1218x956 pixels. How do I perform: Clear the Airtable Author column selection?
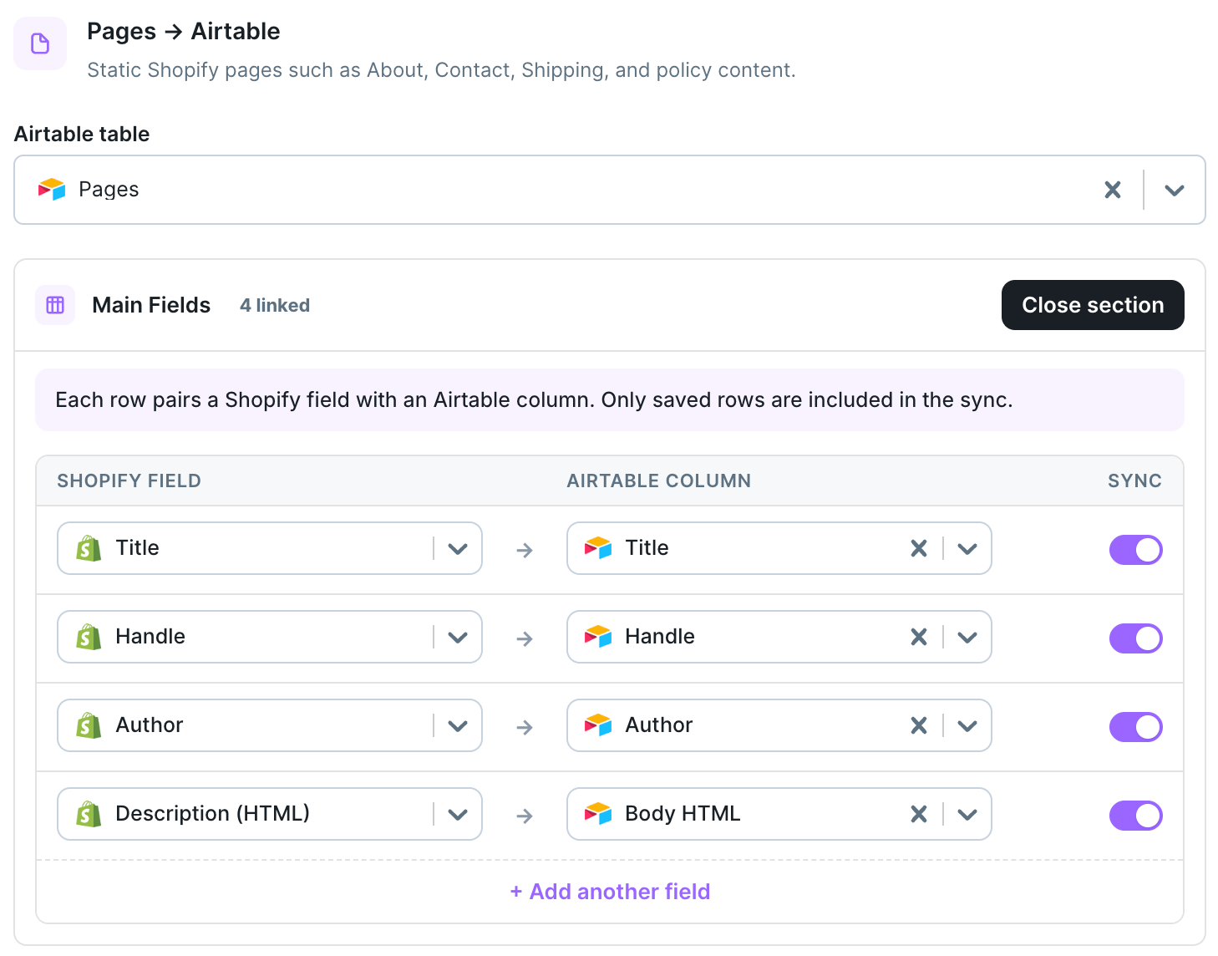[919, 725]
